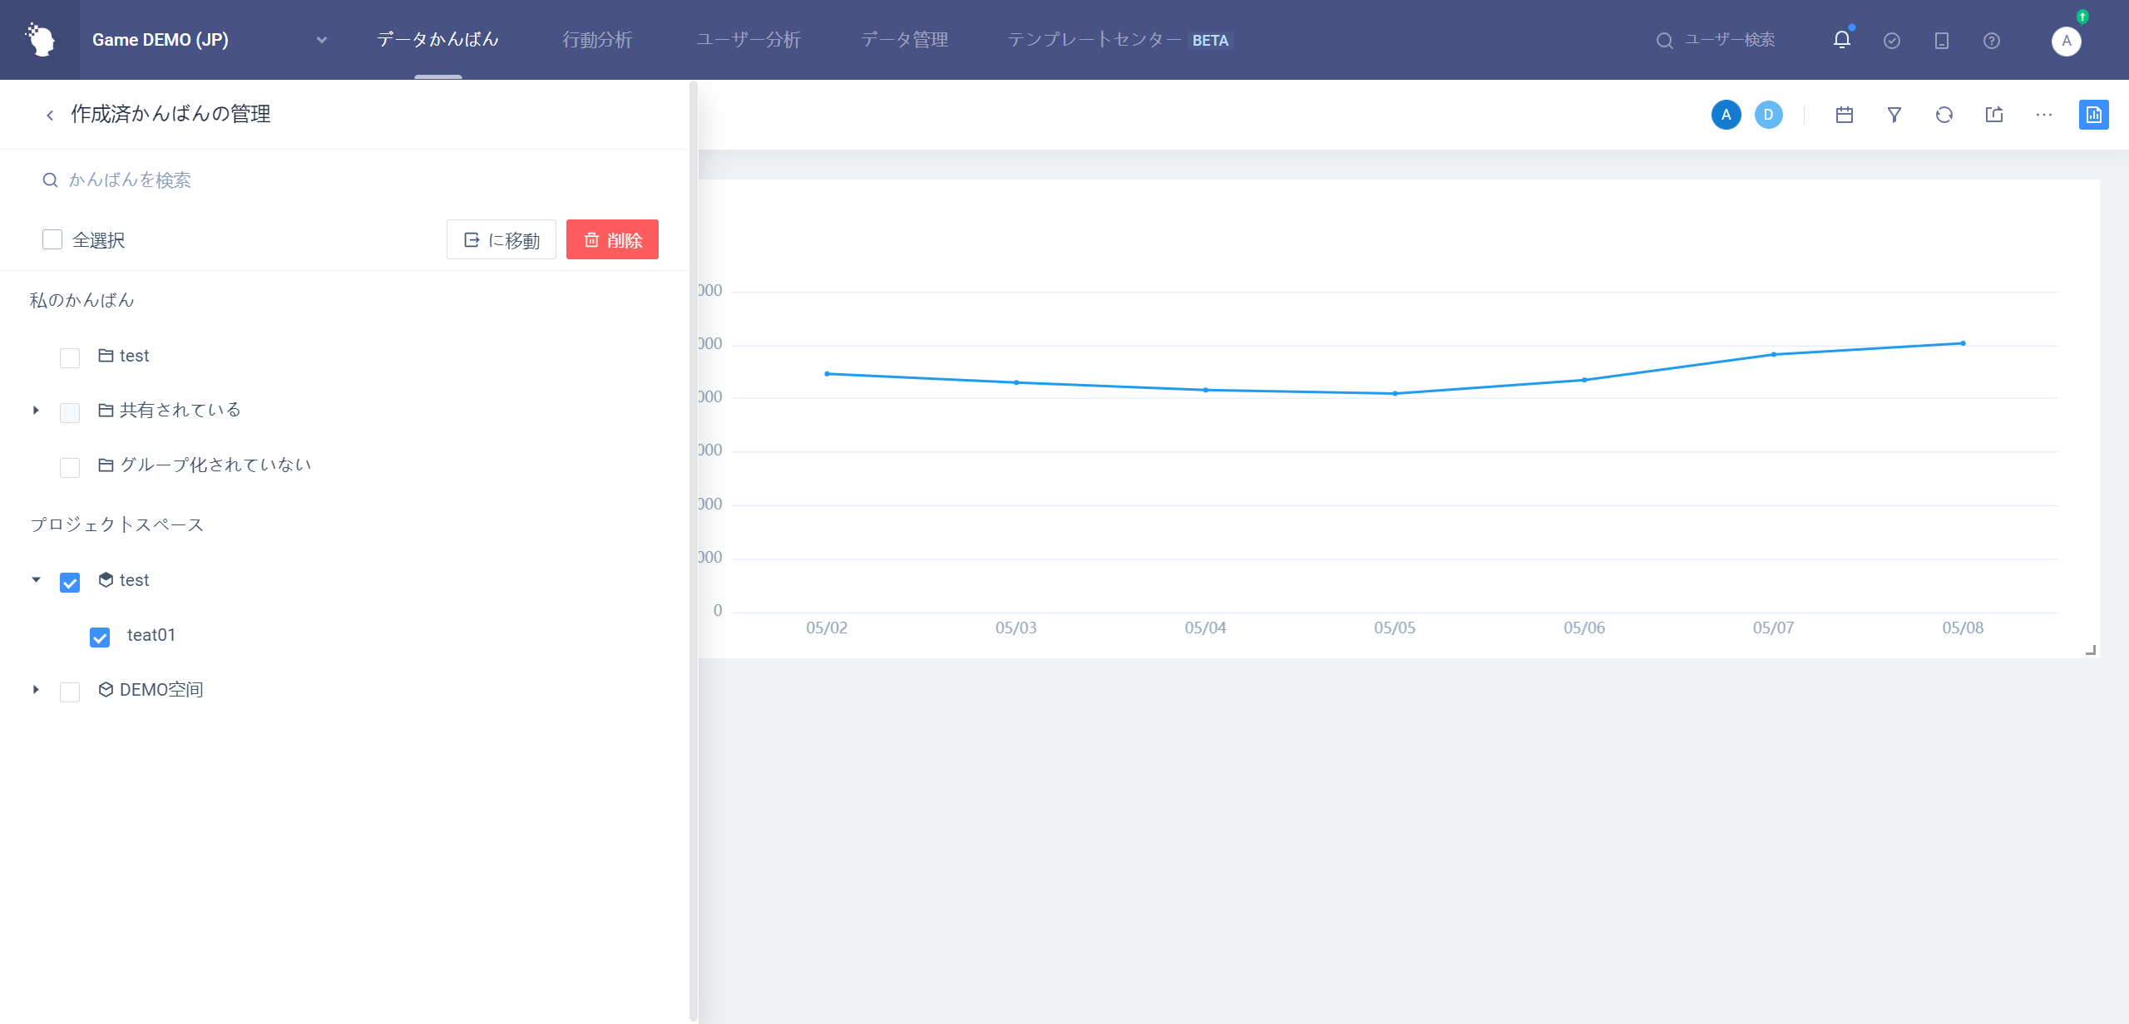Viewport: 2129px width, 1024px height.
Task: Check the test folder under 私のかんばん
Action: 70,357
